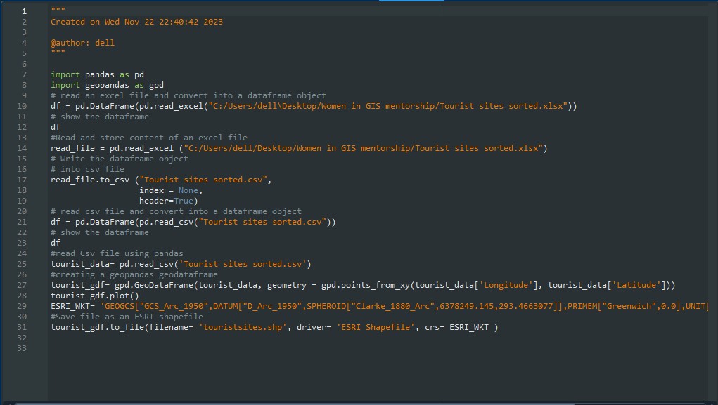Click the 'Created on Wed Nov 22' docstring line
The height and width of the screenshot is (405, 718).
136,22
